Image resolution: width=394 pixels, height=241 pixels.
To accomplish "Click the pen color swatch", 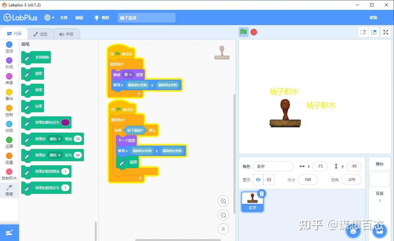I will tap(65, 122).
